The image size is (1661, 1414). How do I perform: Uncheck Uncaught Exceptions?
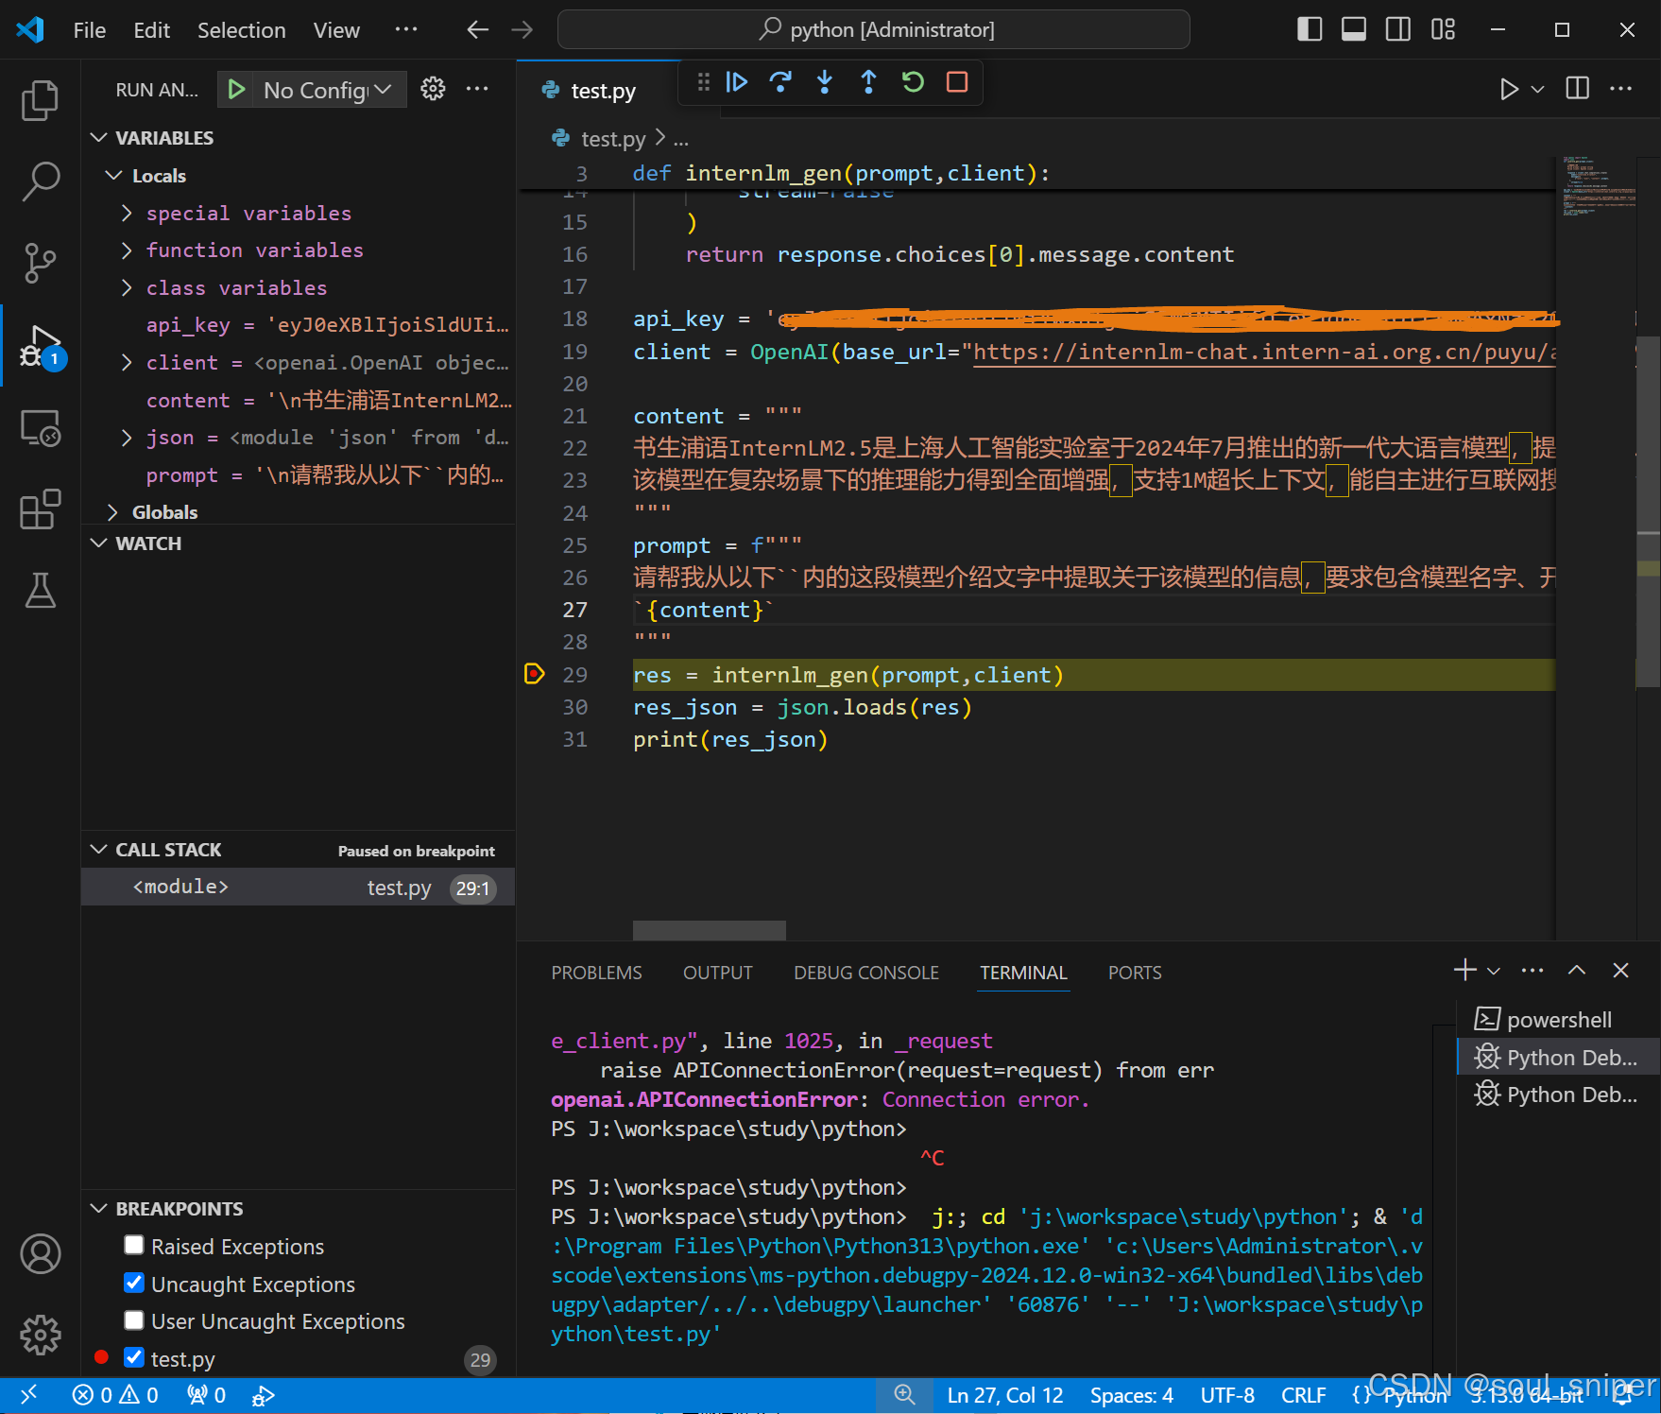pyautogui.click(x=134, y=1283)
